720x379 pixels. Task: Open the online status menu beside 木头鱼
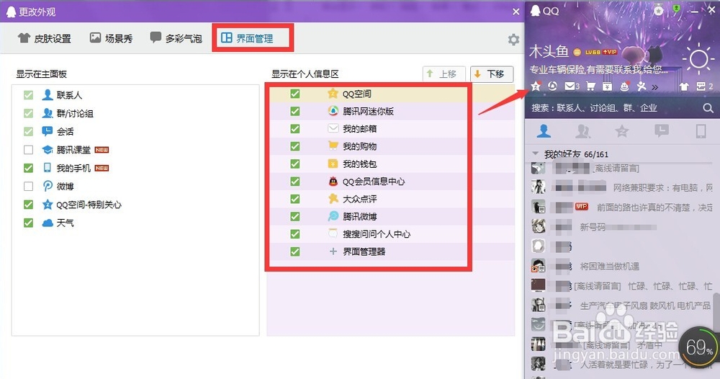pyautogui.click(x=577, y=53)
